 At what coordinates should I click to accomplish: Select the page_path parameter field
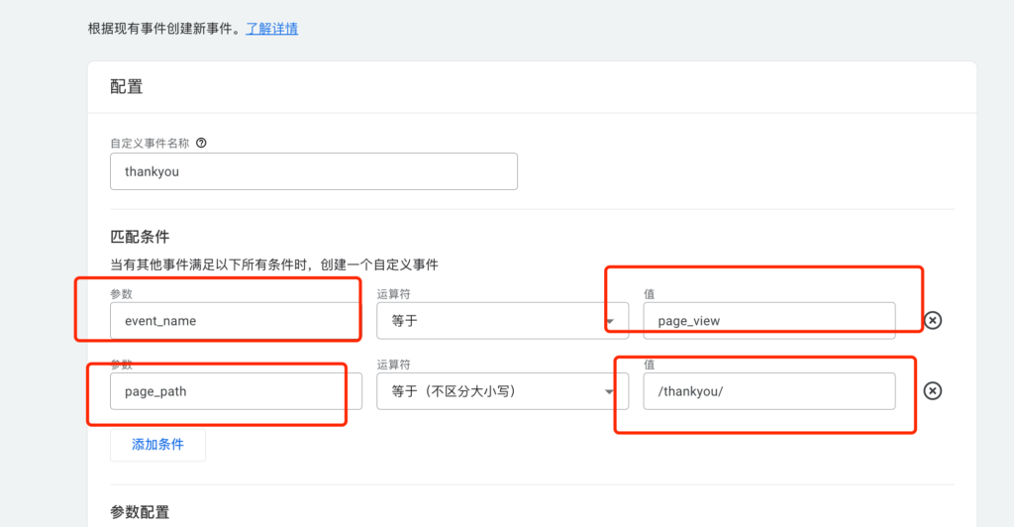tap(236, 391)
